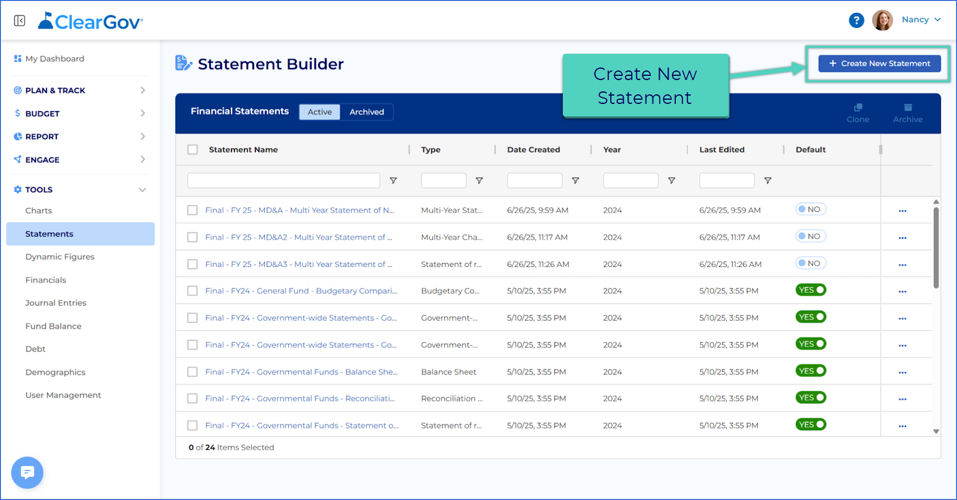The height and width of the screenshot is (500, 957).
Task: Click the Statement Name filter field
Action: 284,180
